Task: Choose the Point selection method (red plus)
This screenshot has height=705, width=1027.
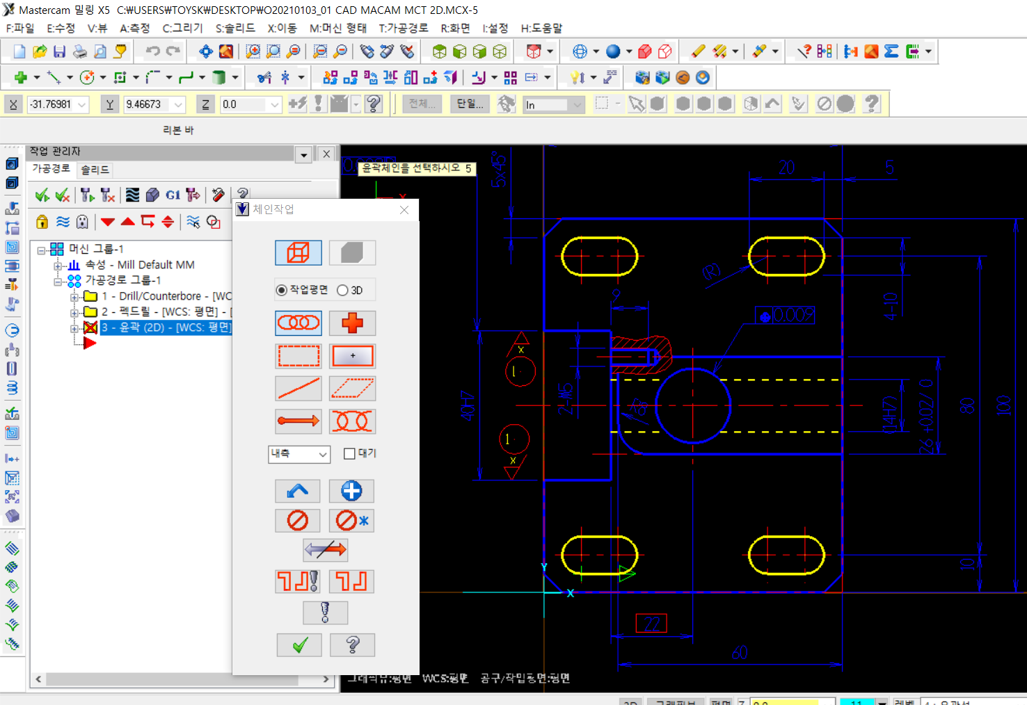Action: (352, 323)
